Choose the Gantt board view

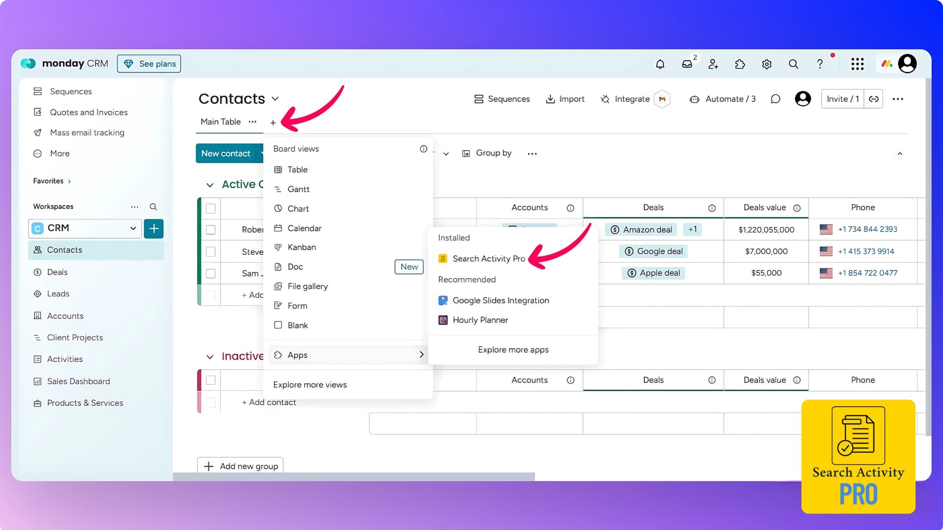(298, 189)
